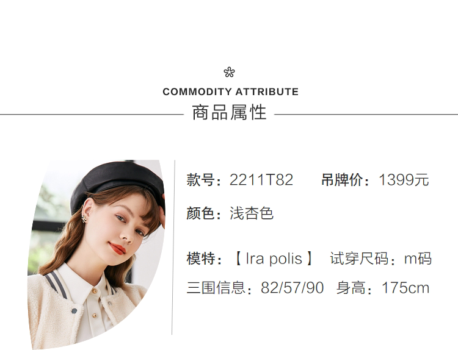Click the 1399元 tag price
Viewport: 458px width, 350px height.
tap(404, 180)
